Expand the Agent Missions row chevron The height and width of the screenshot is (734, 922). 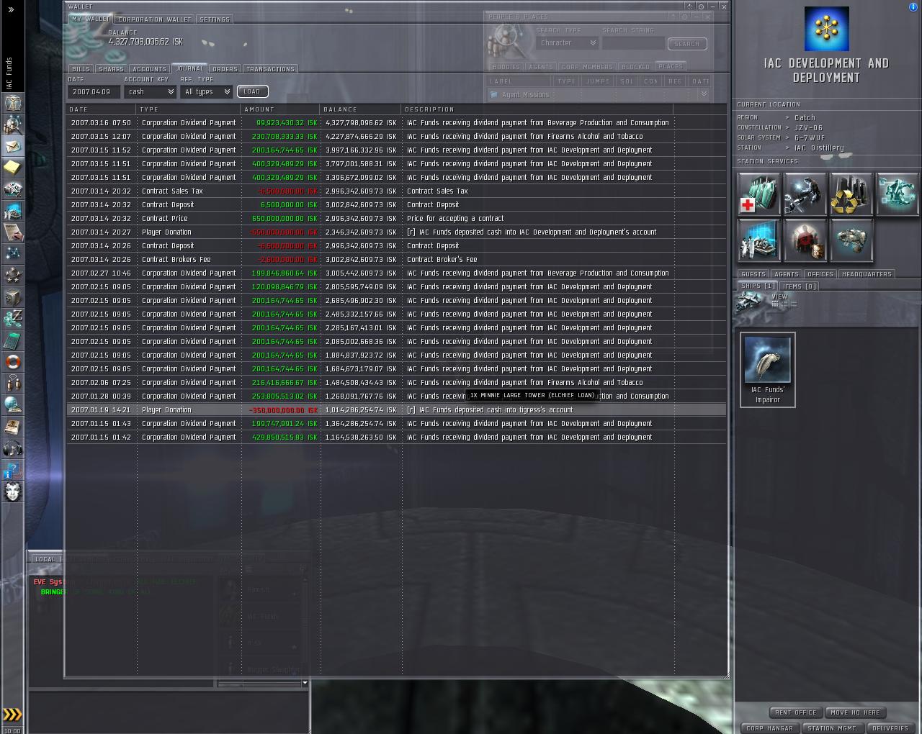[704, 94]
